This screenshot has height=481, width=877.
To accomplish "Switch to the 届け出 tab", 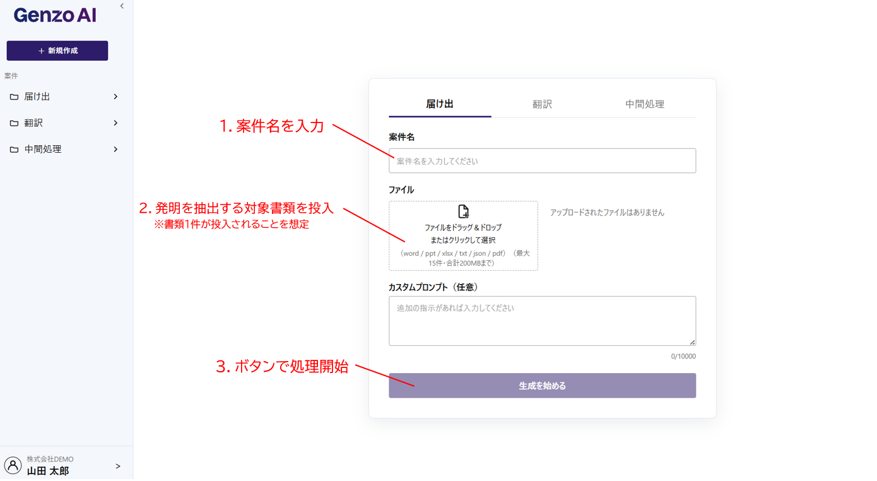I will [x=440, y=104].
